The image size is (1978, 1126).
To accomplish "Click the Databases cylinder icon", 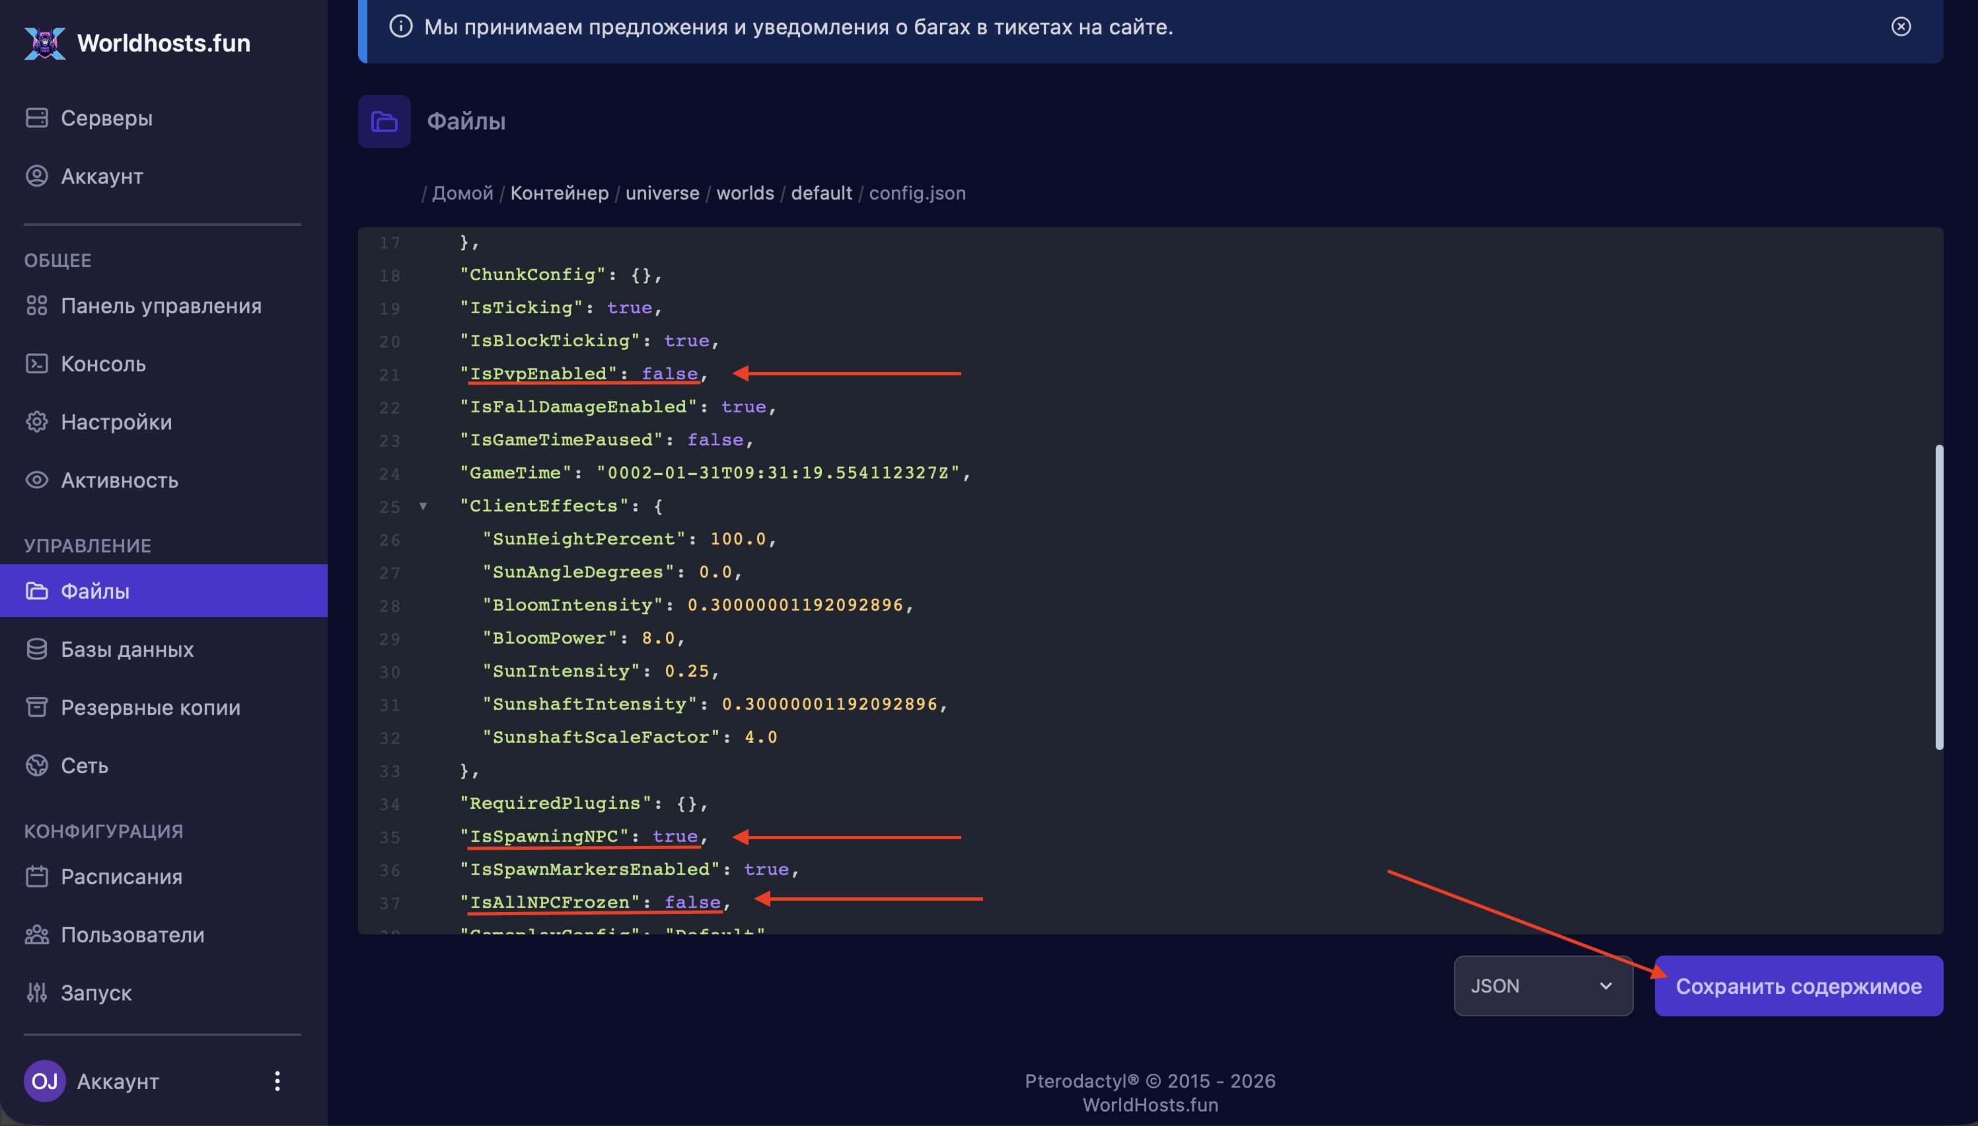I will [36, 649].
